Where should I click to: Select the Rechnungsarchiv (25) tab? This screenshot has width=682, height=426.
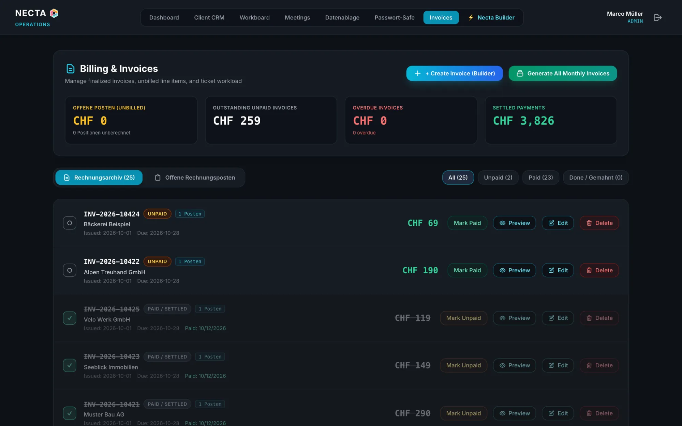(99, 178)
